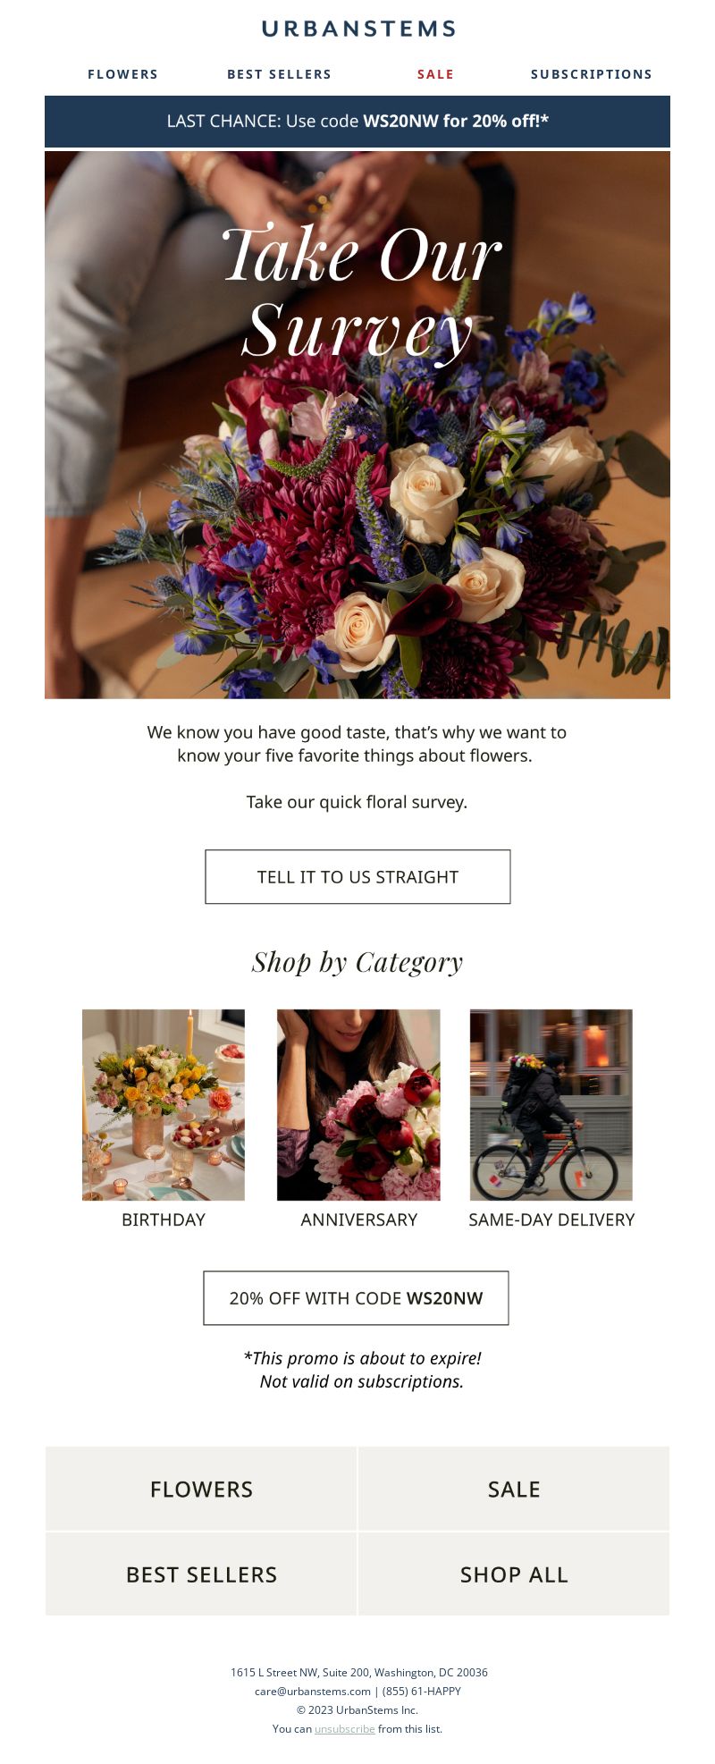
Task: Click the UrbanStems logo at top
Action: 357,29
